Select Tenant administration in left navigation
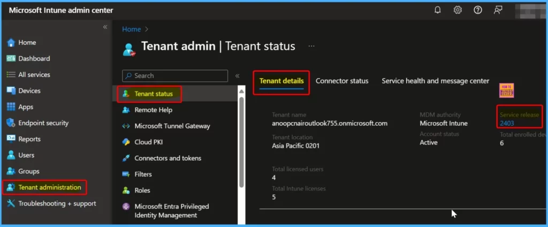Image resolution: width=548 pixels, height=227 pixels. tap(50, 187)
